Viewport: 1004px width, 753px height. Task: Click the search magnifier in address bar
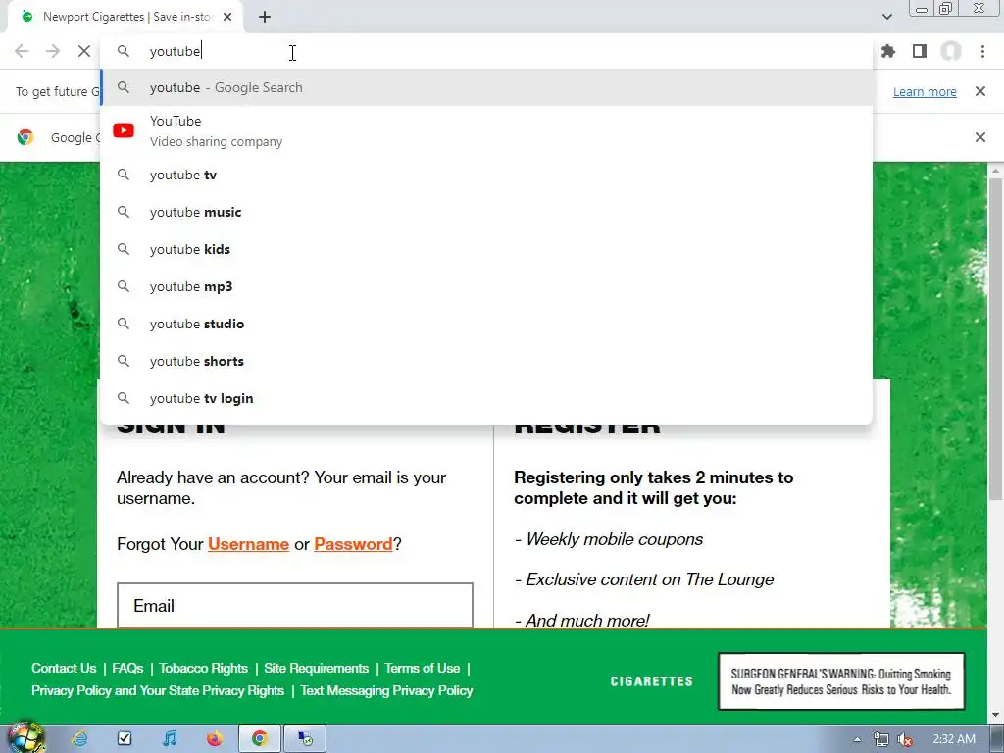124,51
